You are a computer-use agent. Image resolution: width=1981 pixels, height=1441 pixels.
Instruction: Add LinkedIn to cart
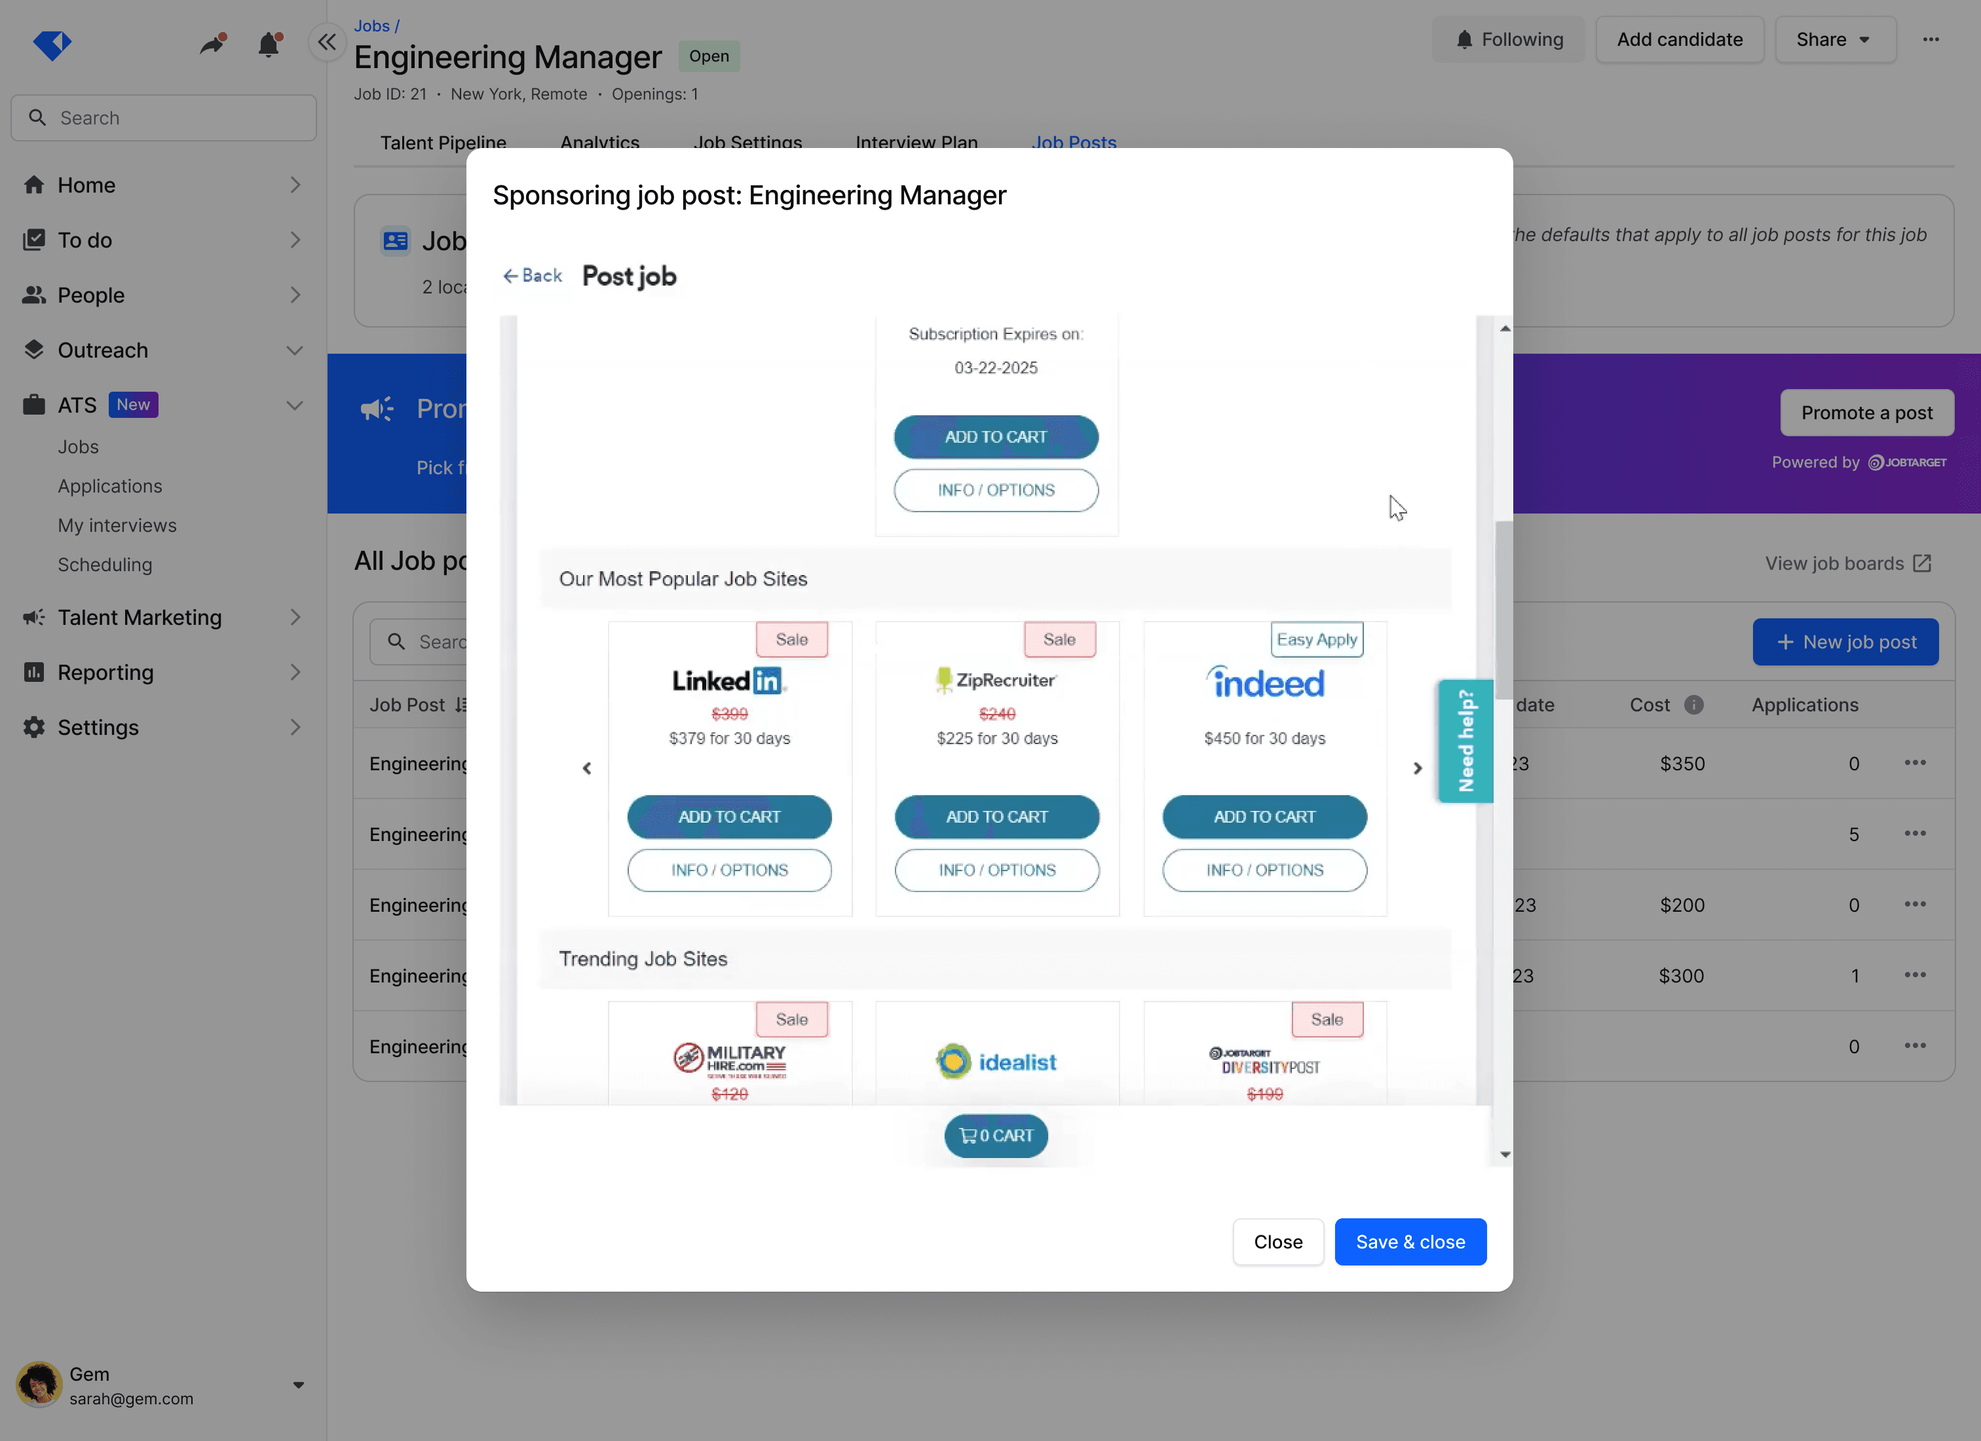pos(728,817)
